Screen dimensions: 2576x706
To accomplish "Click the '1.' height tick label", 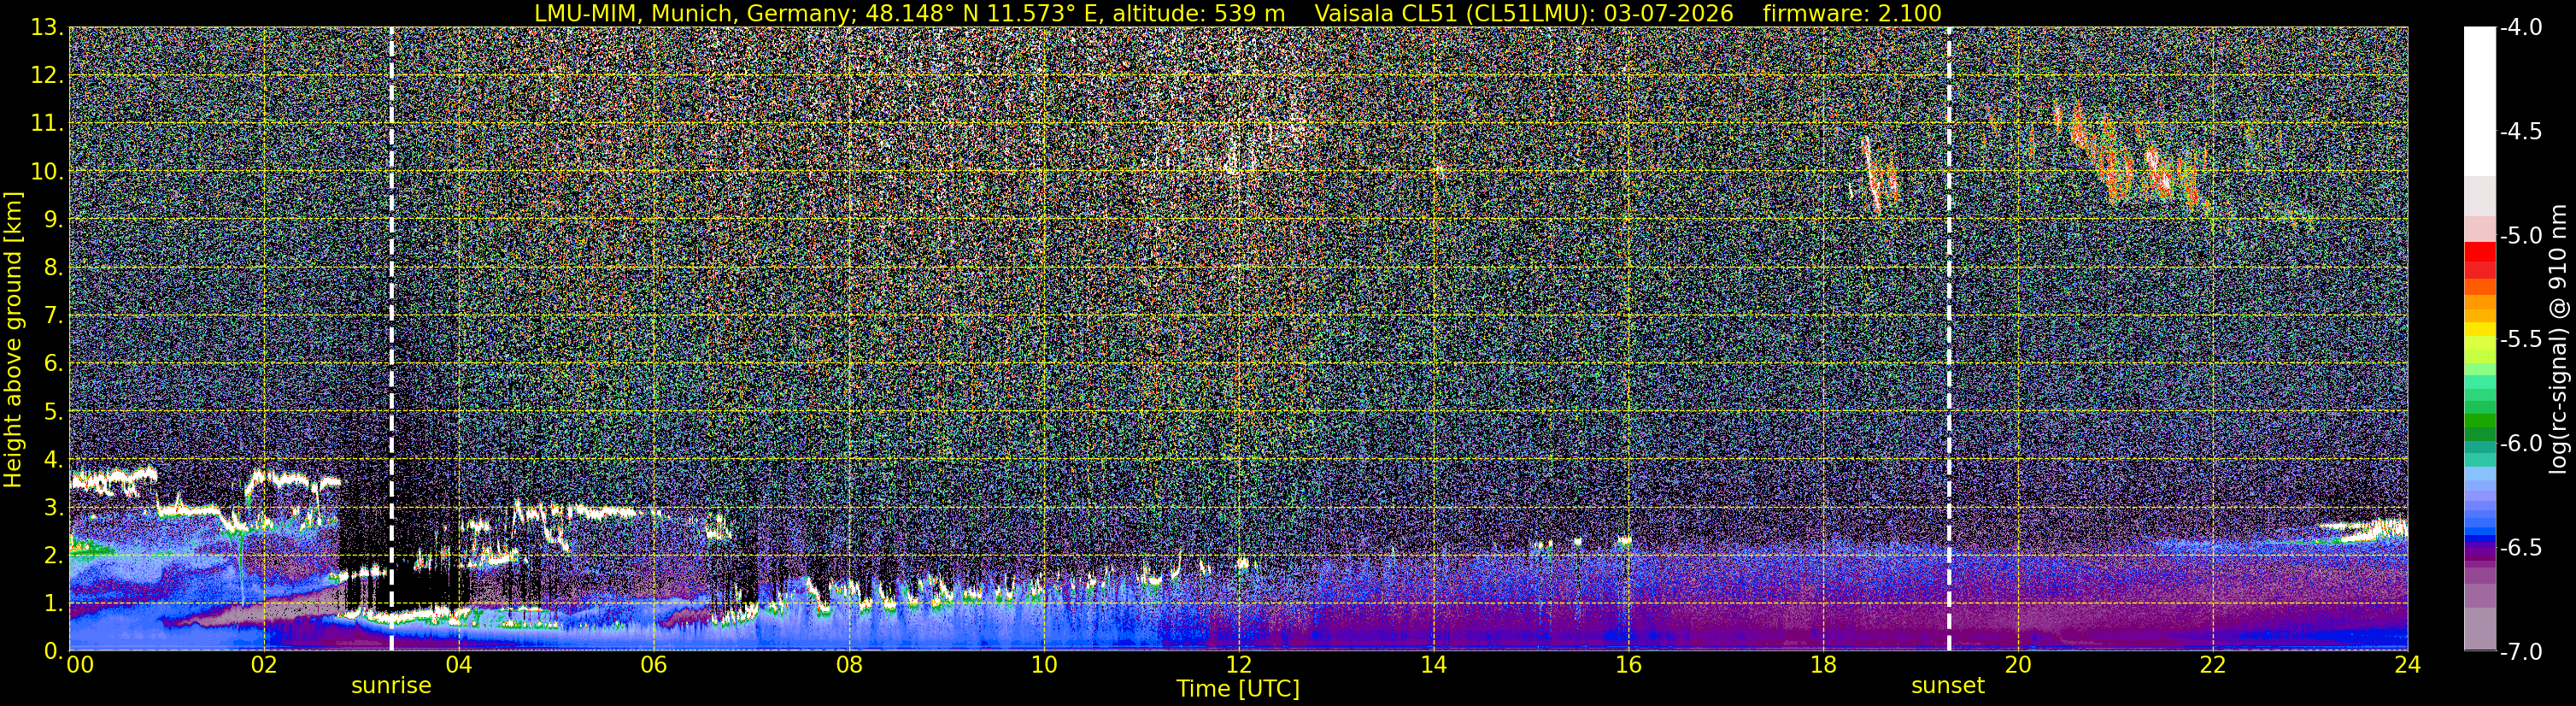I will [54, 603].
